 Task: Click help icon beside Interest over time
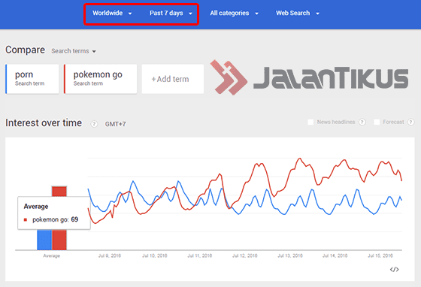point(94,124)
